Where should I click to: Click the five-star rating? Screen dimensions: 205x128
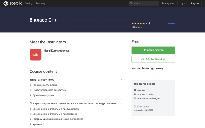(138, 23)
